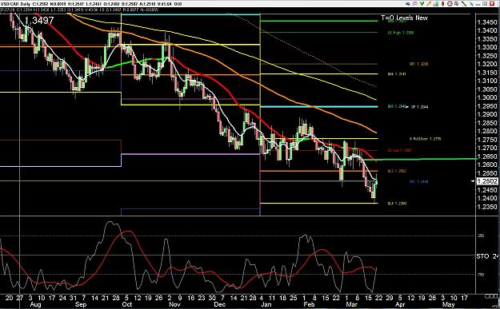Open the three-dots toolbar menu icon

pos(478,5)
